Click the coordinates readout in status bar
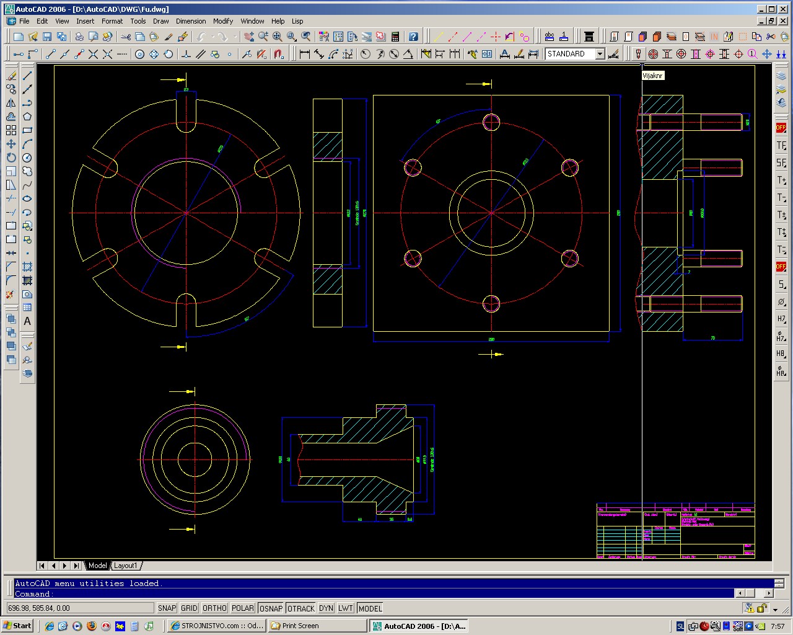 [x=79, y=608]
